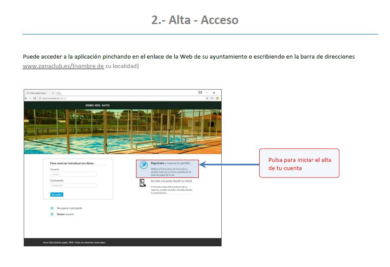Click the browser back arrow icon

26,98
